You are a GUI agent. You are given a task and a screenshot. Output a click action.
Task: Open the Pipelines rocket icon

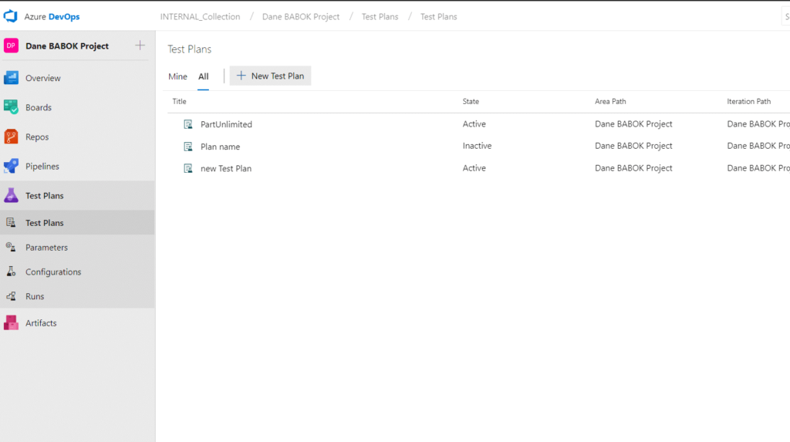[11, 166]
